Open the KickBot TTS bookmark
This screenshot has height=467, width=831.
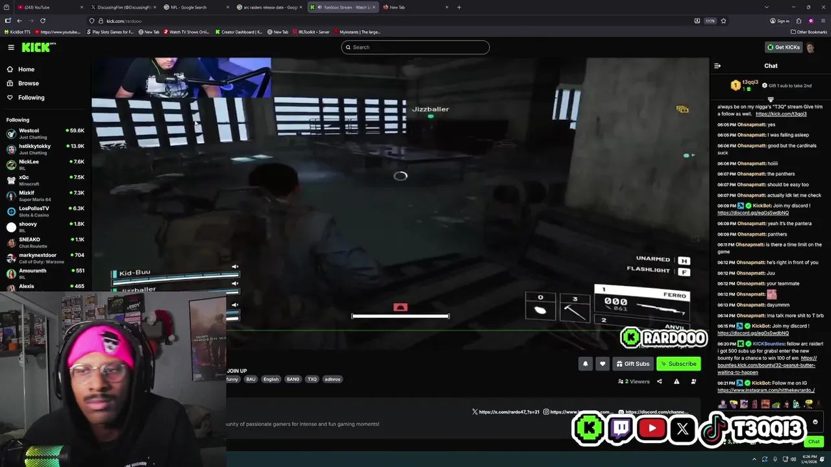click(x=18, y=32)
